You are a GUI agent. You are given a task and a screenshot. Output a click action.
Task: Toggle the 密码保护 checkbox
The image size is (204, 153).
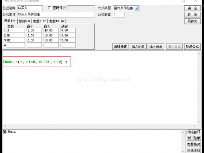[x=50, y=8]
